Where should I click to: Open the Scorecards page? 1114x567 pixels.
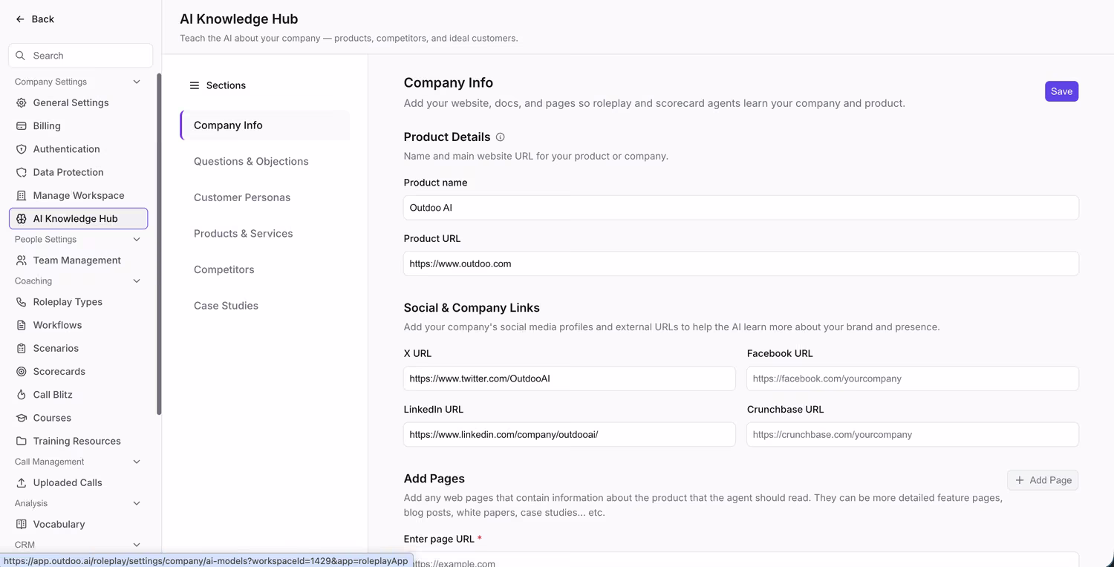coord(79,372)
